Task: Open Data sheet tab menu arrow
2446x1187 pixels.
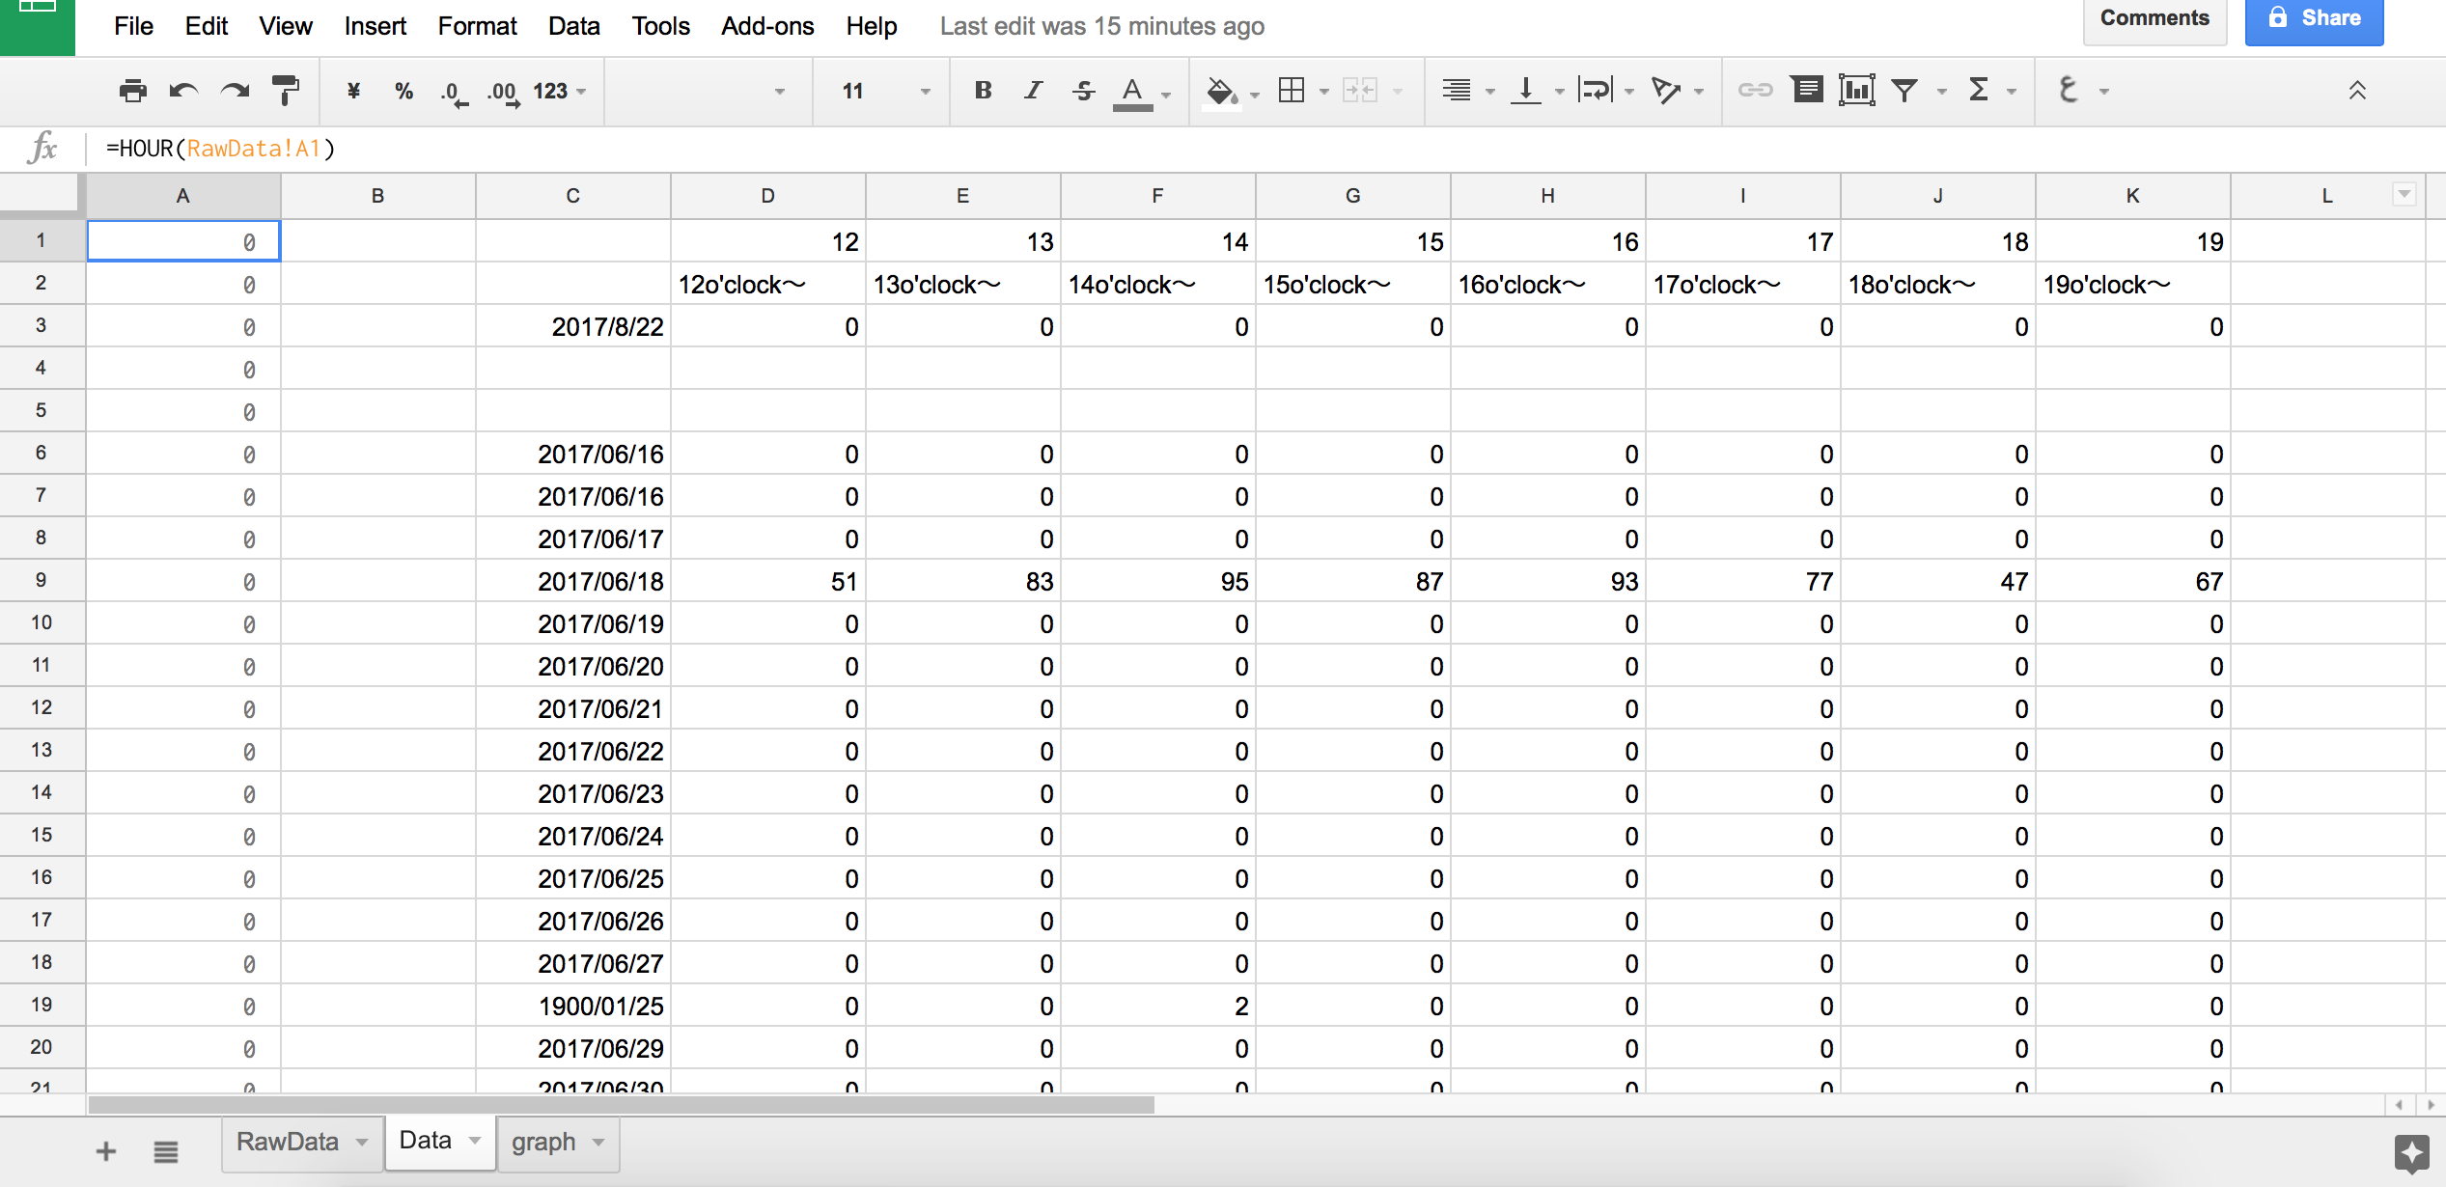Action: pyautogui.click(x=475, y=1140)
